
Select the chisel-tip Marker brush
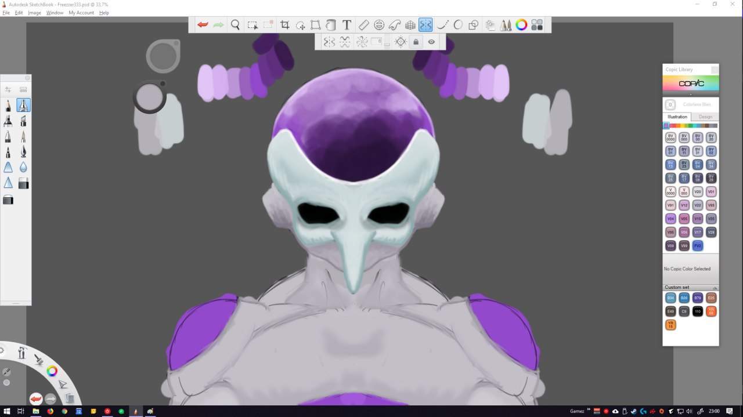23,121
